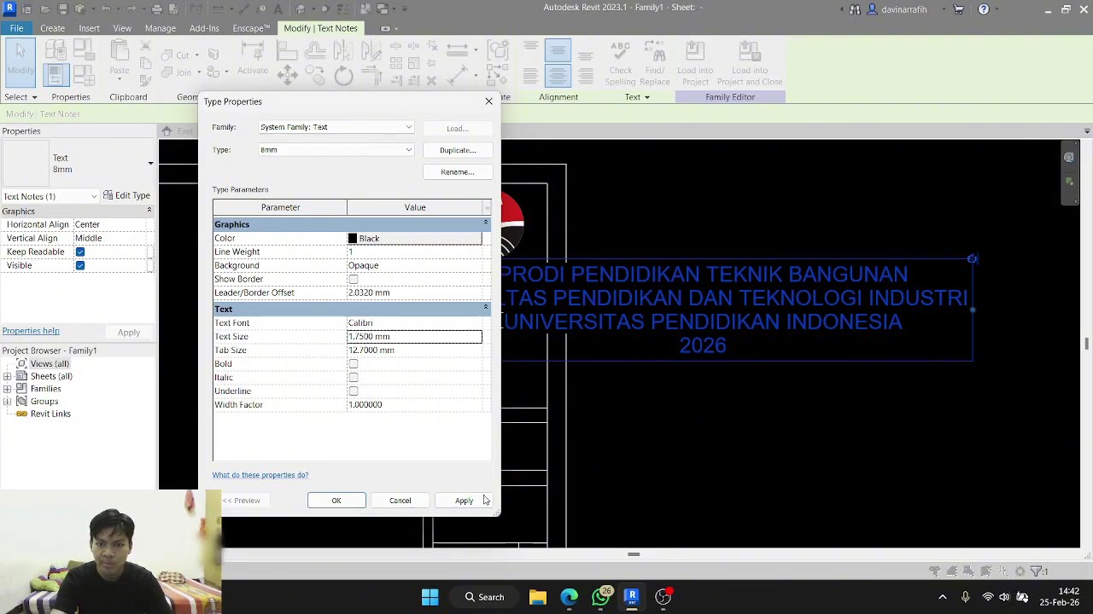Click the Rename... button

(458, 172)
